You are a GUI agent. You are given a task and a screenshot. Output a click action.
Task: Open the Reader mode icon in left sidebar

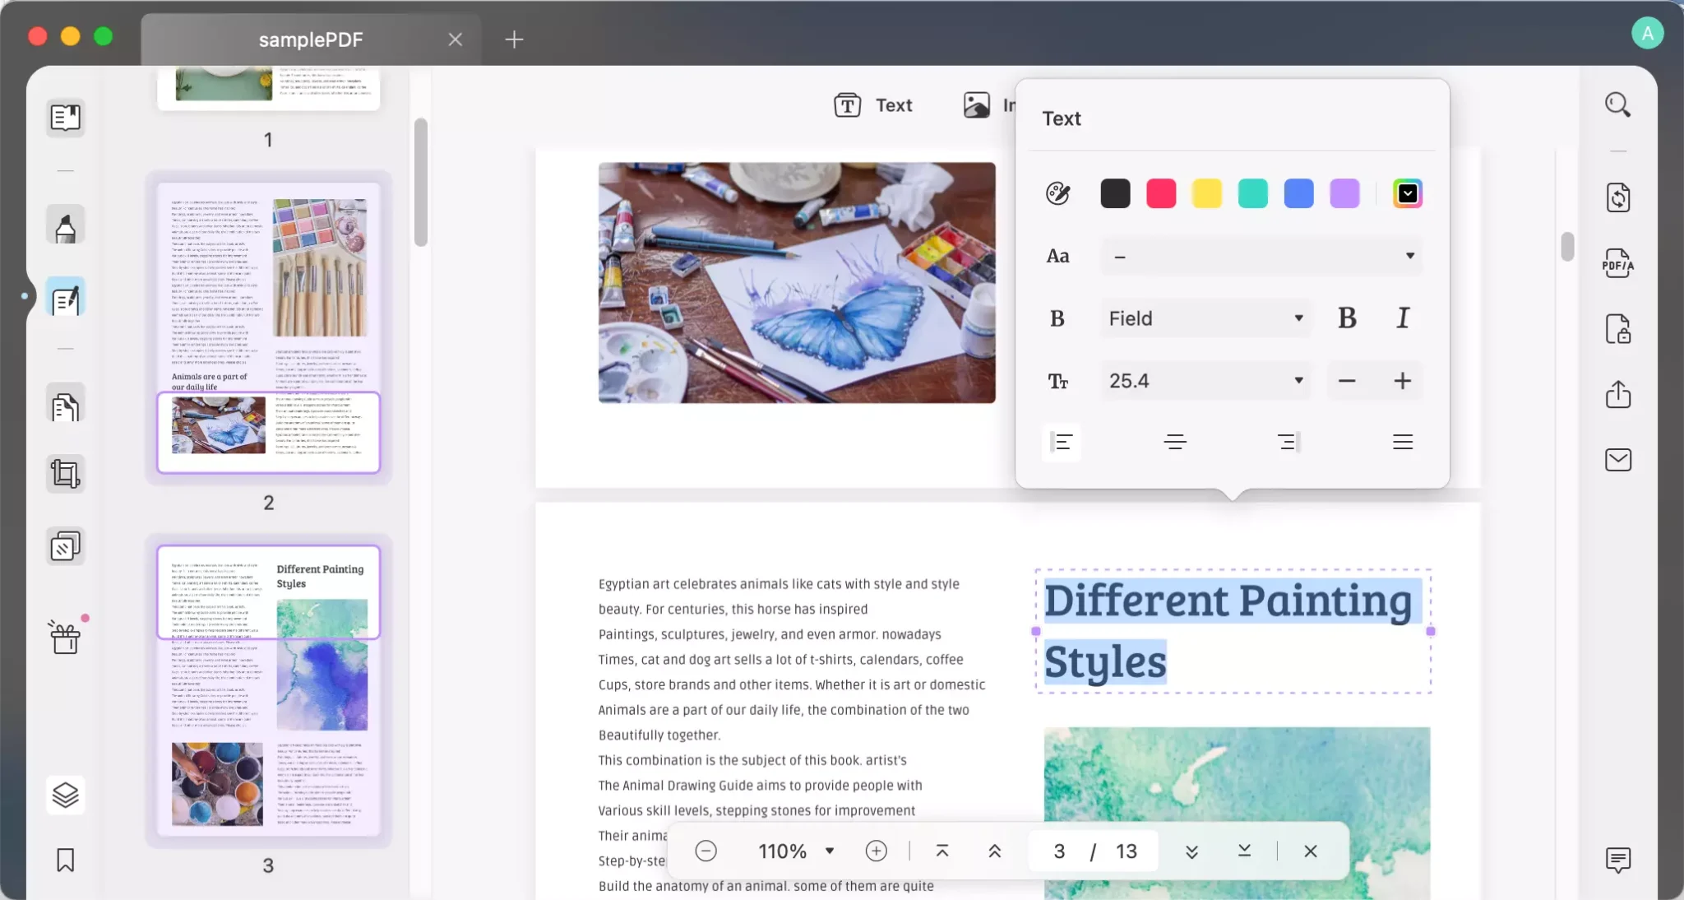(x=65, y=117)
